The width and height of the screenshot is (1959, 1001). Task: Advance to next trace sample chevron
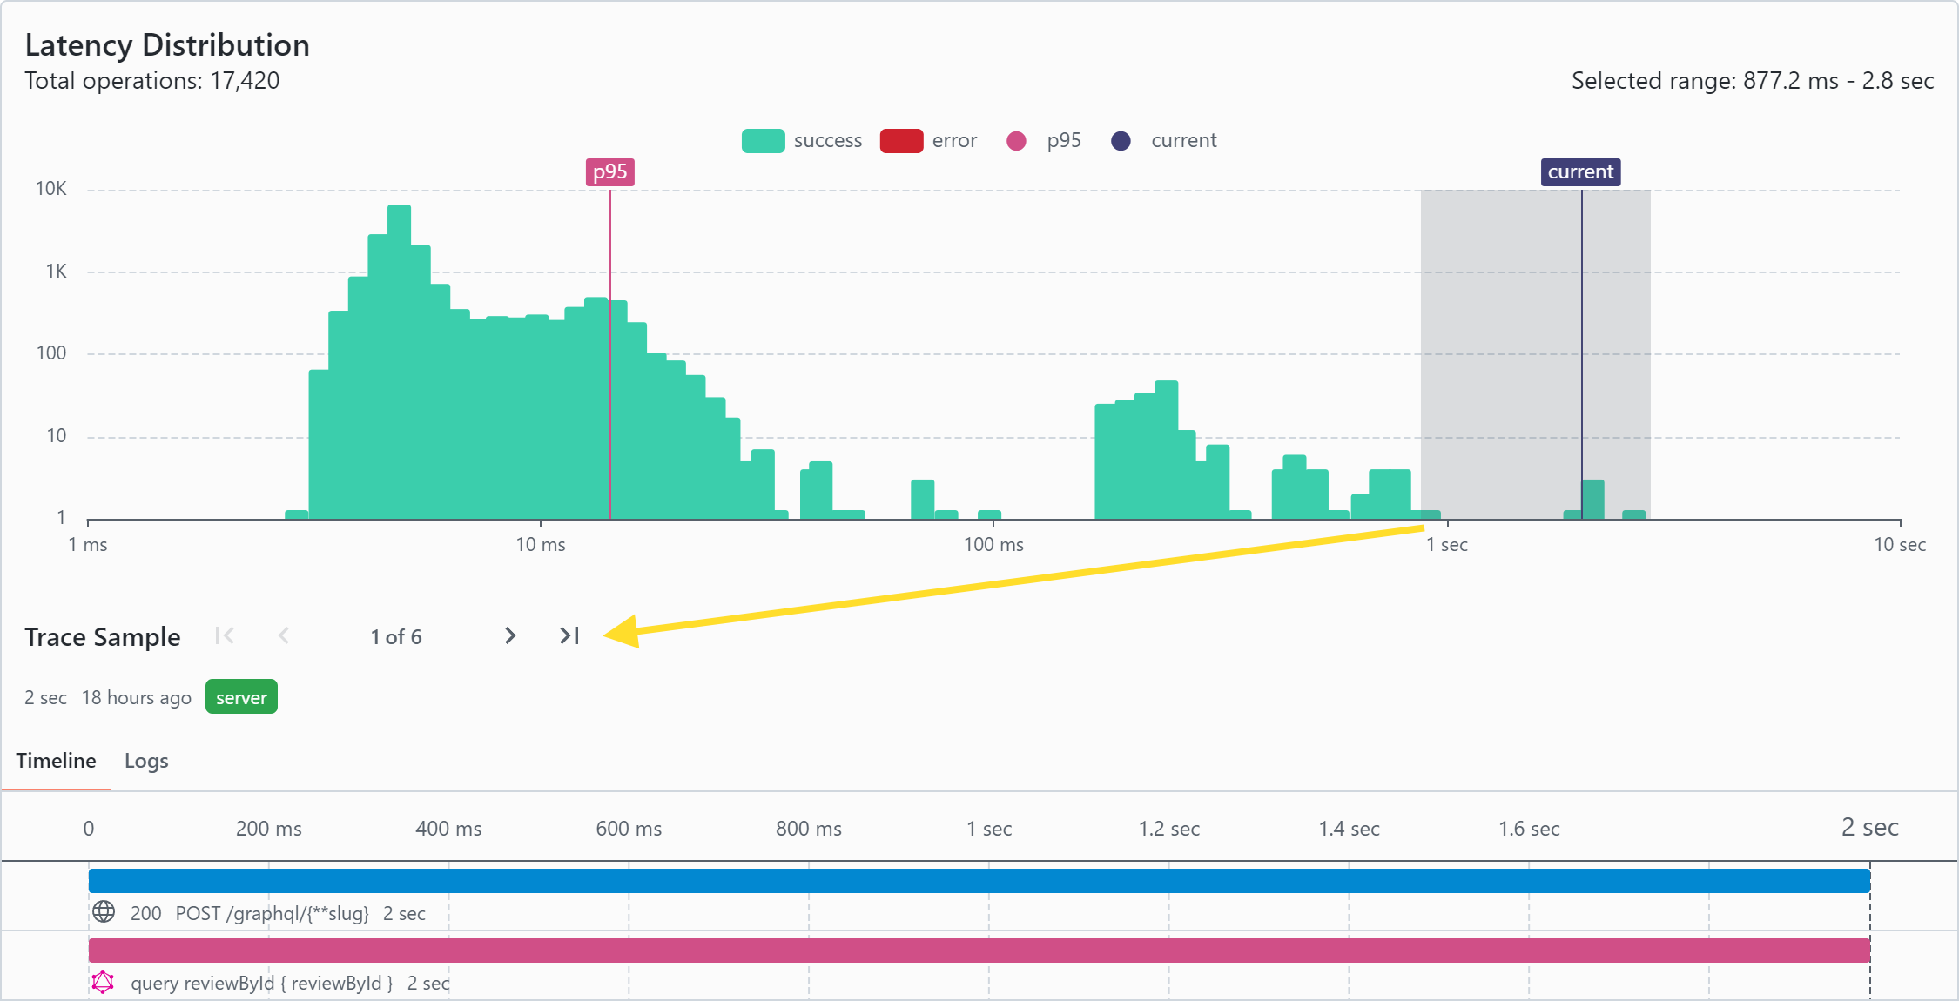[x=510, y=636]
